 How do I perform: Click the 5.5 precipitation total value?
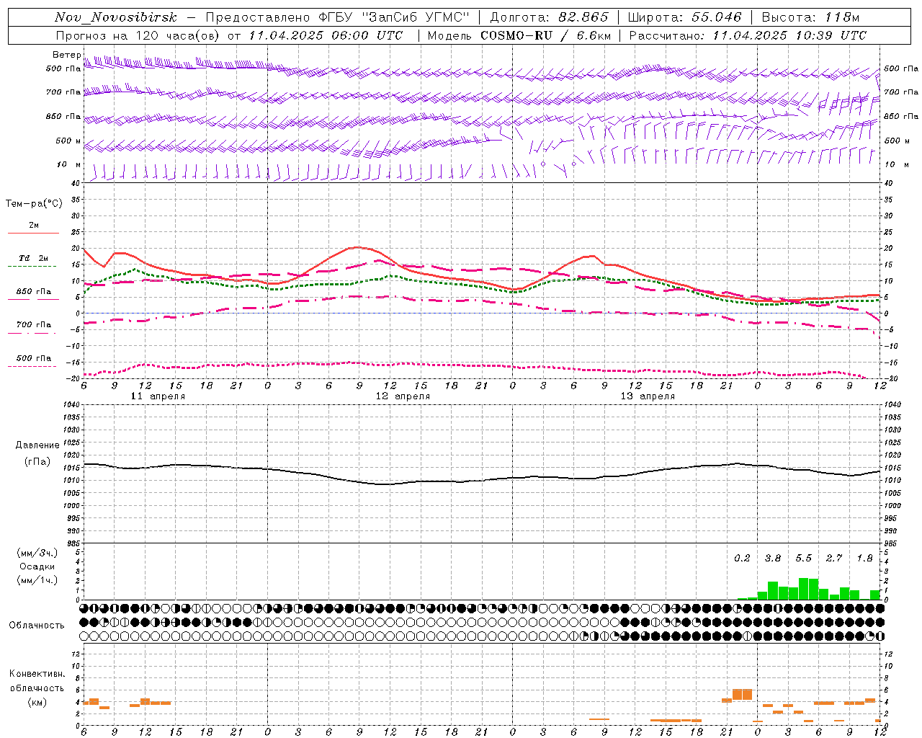coord(803,559)
